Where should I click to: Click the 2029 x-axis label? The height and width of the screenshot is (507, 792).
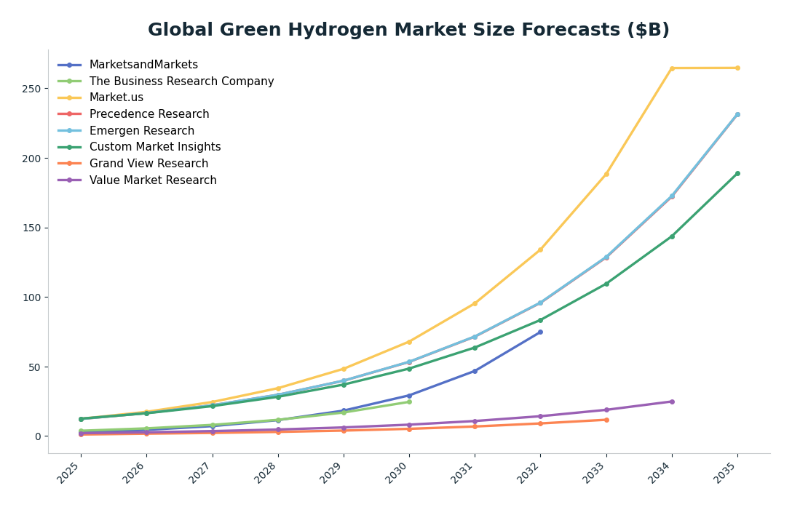click(332, 473)
